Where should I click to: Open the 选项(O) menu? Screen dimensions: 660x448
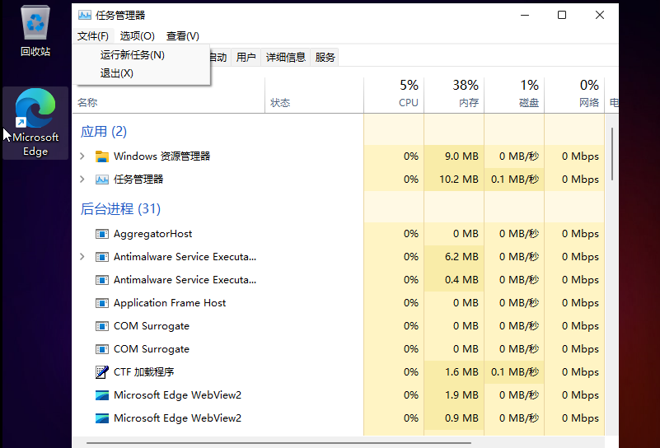click(137, 36)
